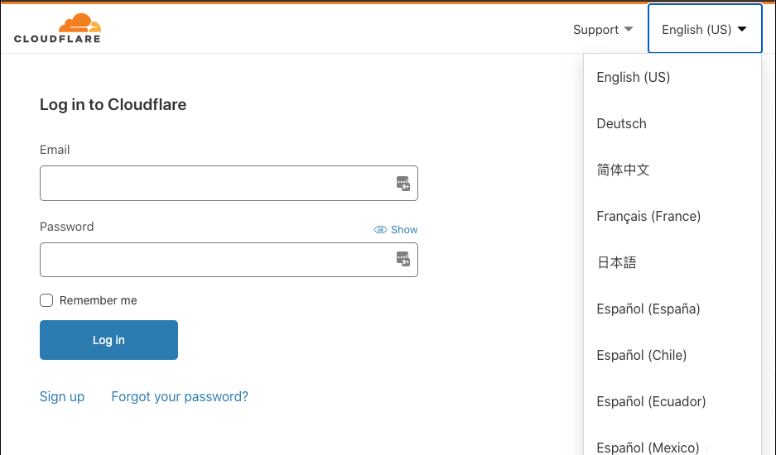Select Deutsch from the language list
The height and width of the screenshot is (455, 776).
(x=621, y=124)
